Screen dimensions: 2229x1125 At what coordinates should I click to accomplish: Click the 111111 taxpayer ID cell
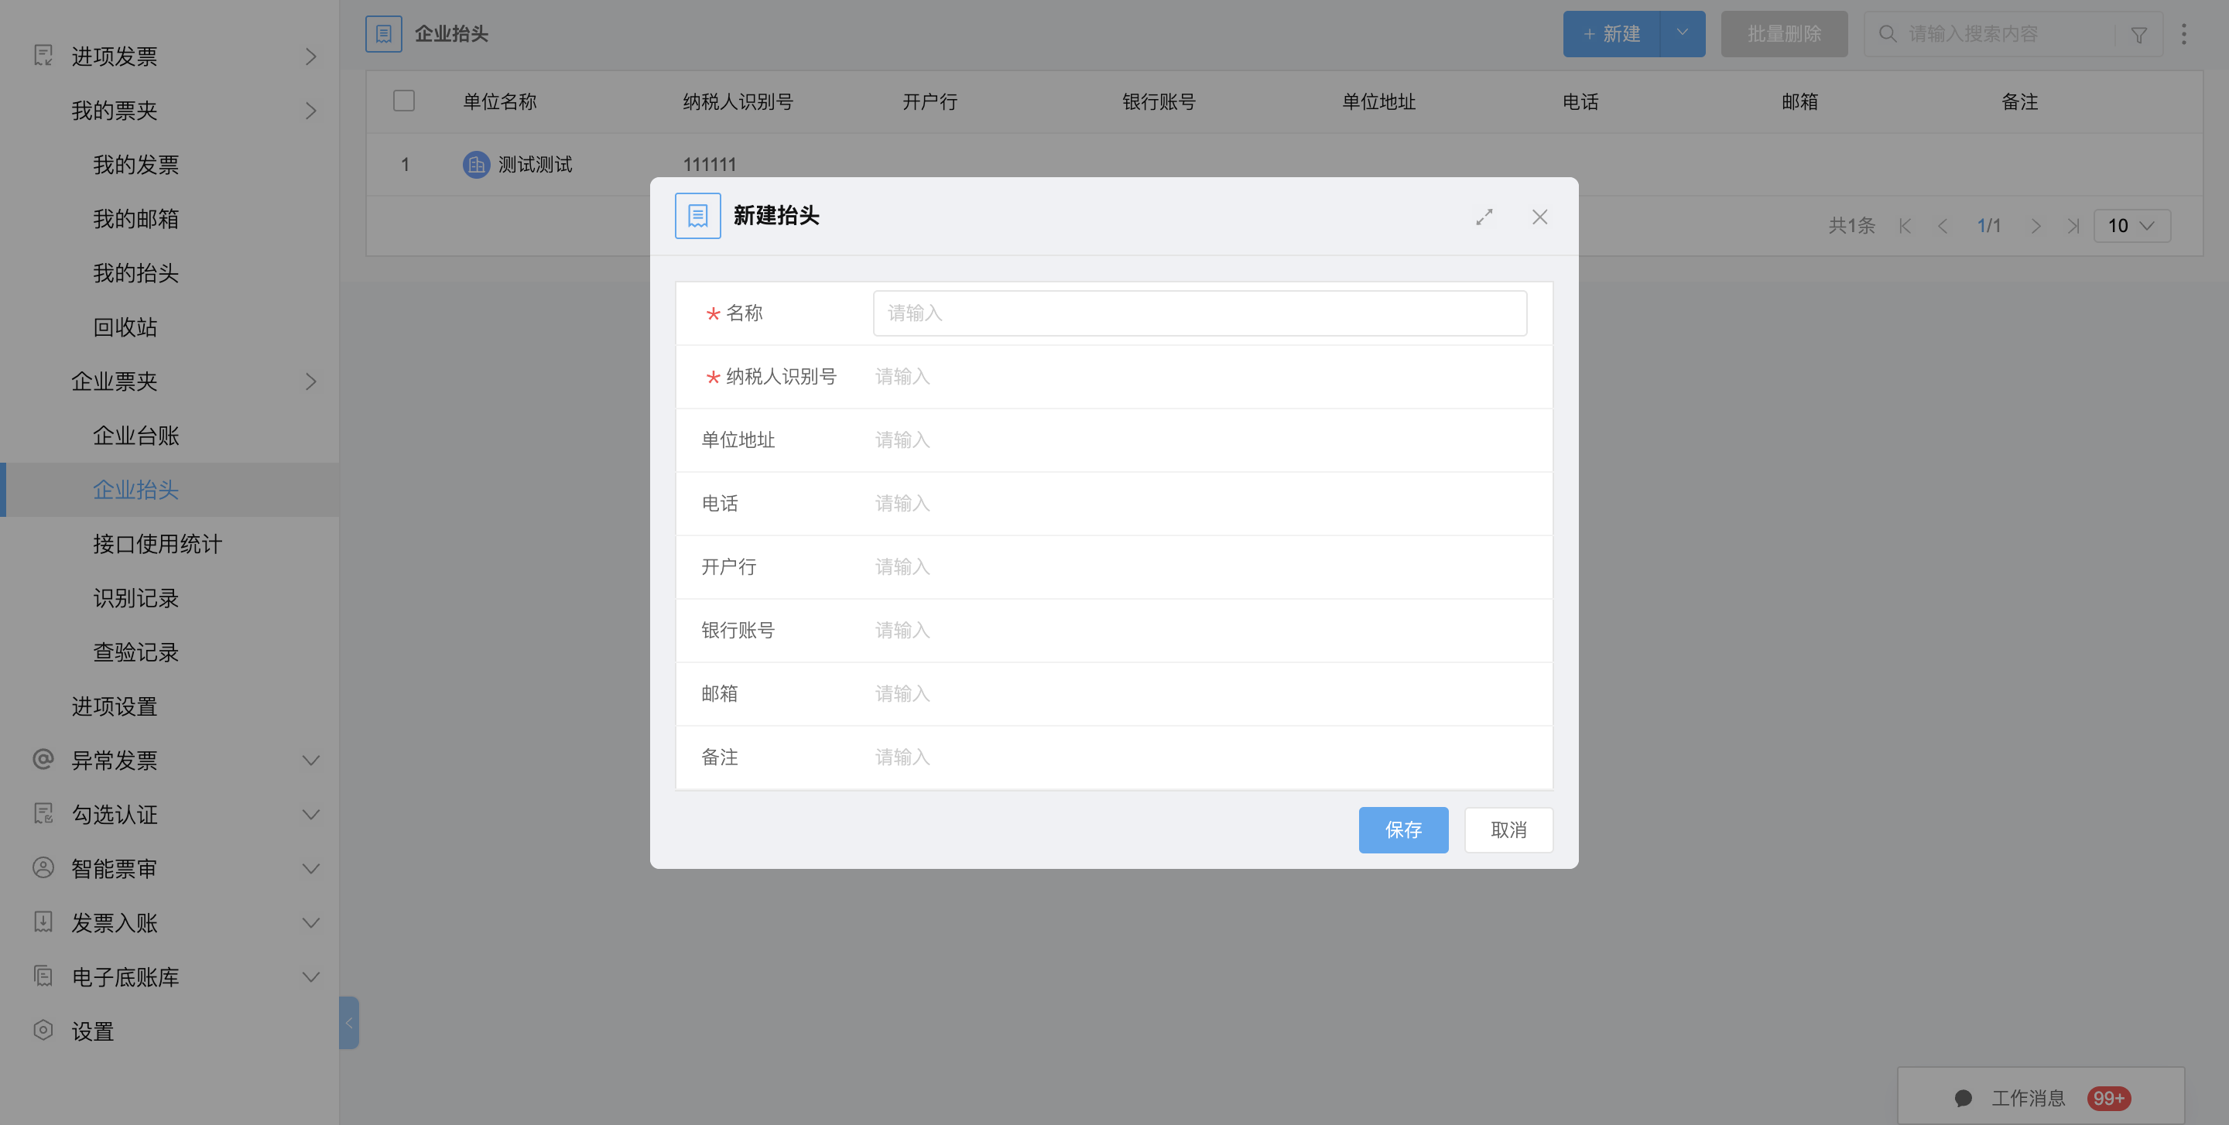pyautogui.click(x=710, y=164)
